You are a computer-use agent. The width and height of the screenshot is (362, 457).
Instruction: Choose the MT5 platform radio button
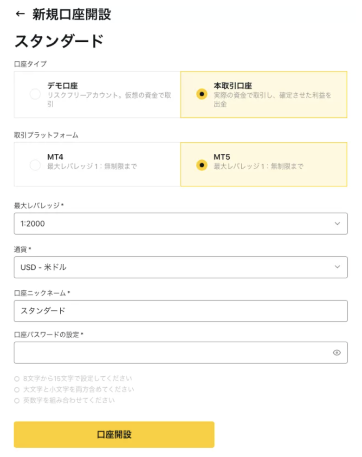201,165
